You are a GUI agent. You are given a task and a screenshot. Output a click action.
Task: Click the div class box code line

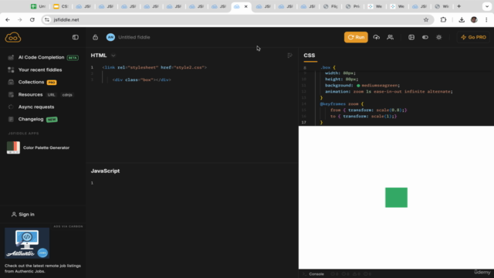coord(142,80)
